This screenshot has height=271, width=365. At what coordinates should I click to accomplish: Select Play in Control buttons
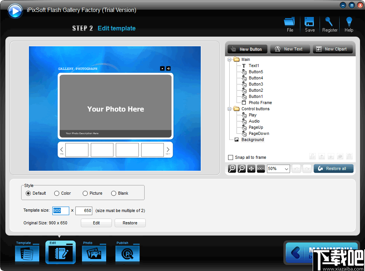[x=253, y=115]
